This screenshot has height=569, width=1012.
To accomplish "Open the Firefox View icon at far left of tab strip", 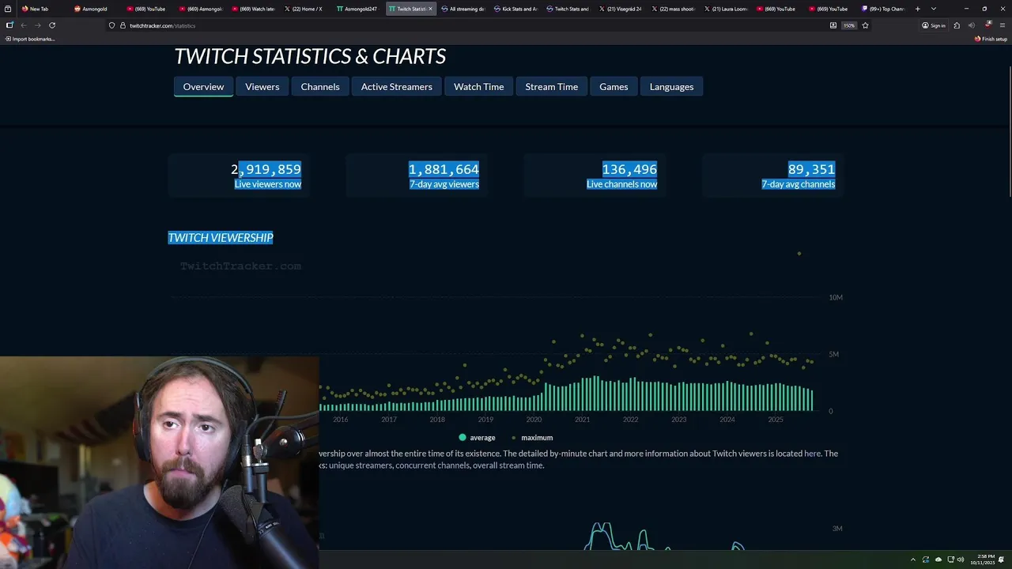I will pos(9,9).
